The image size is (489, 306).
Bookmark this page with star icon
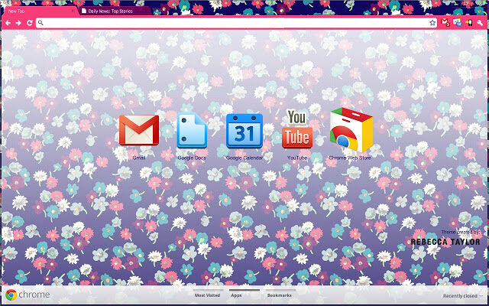coord(432,23)
